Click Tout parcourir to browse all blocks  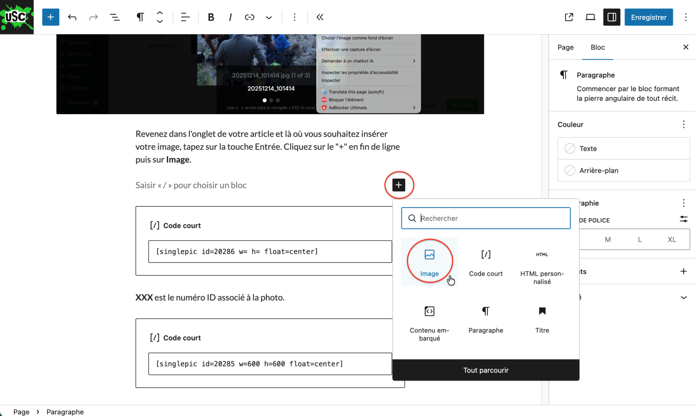pos(486,370)
